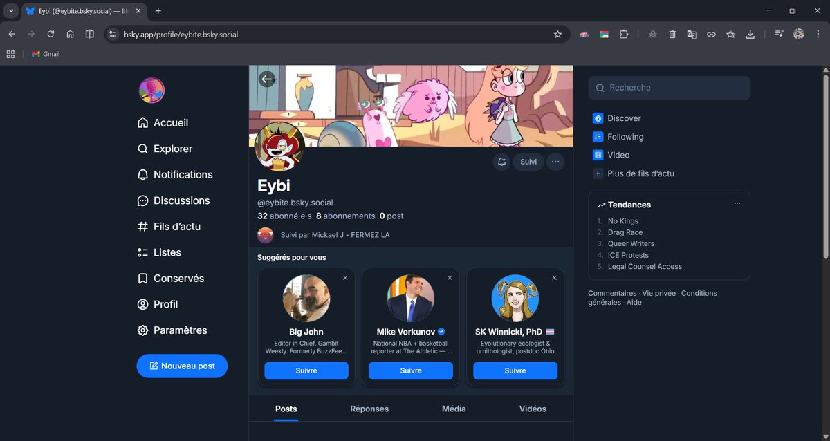Open media controls music icon
The height and width of the screenshot is (441, 830).
click(779, 34)
